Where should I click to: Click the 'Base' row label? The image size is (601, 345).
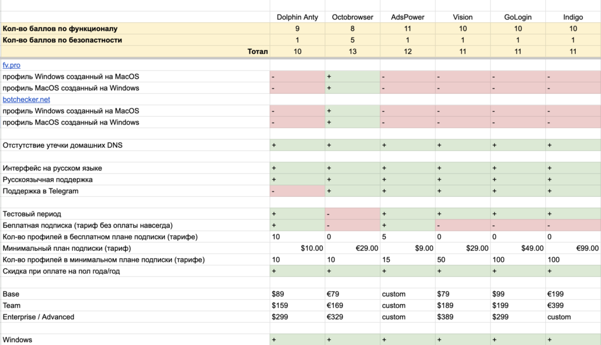11,294
